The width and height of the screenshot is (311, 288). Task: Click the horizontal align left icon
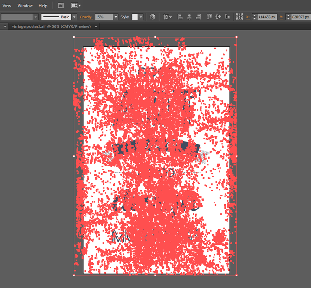point(181,17)
